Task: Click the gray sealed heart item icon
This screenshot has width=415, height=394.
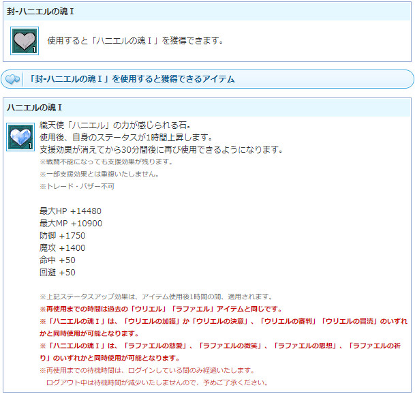Action: point(25,41)
